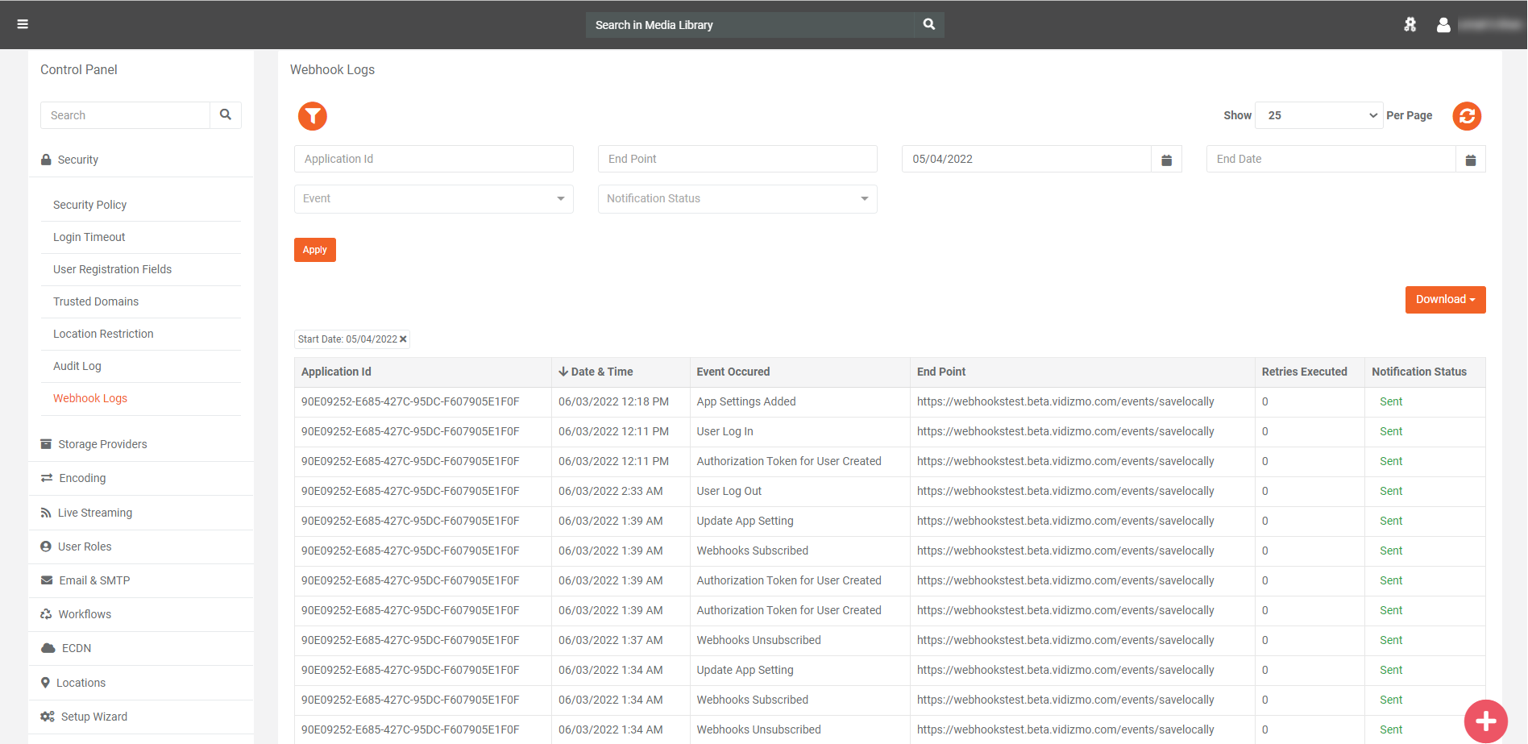Click the Media Library search magnifier icon

tap(928, 25)
